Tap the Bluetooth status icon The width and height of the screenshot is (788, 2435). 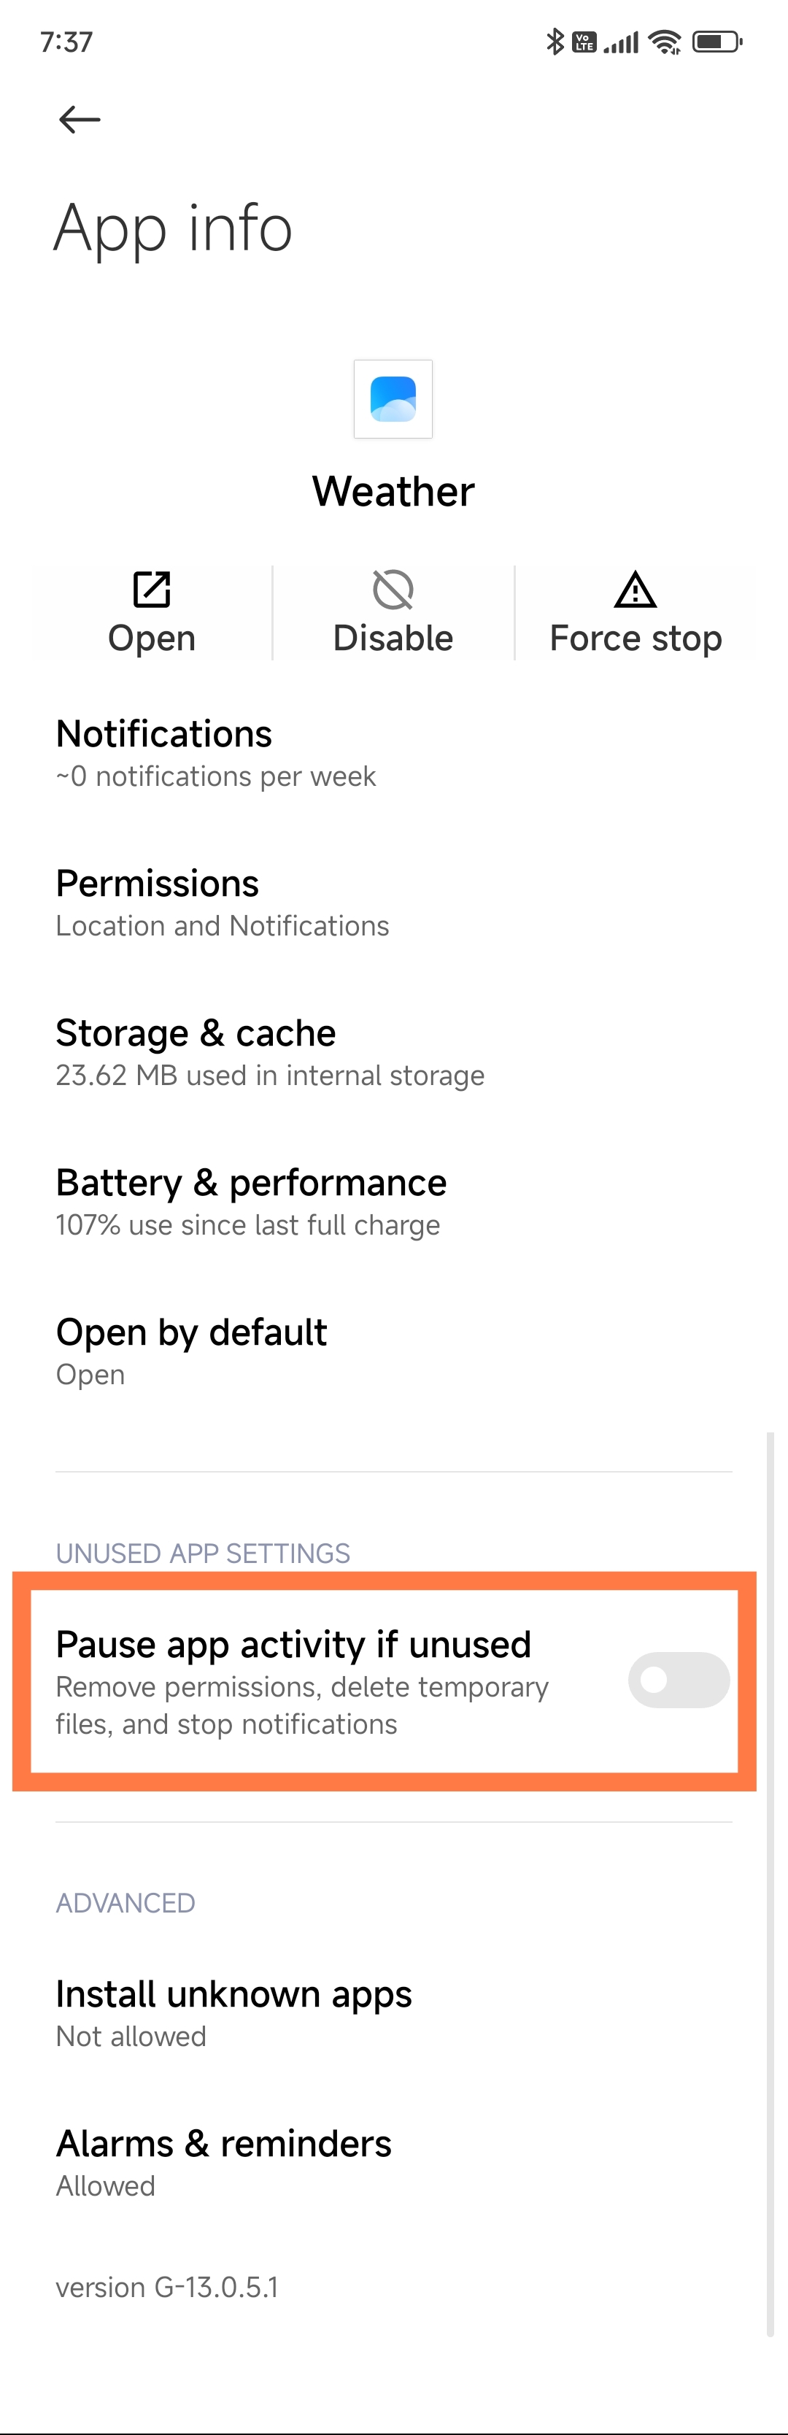[555, 42]
